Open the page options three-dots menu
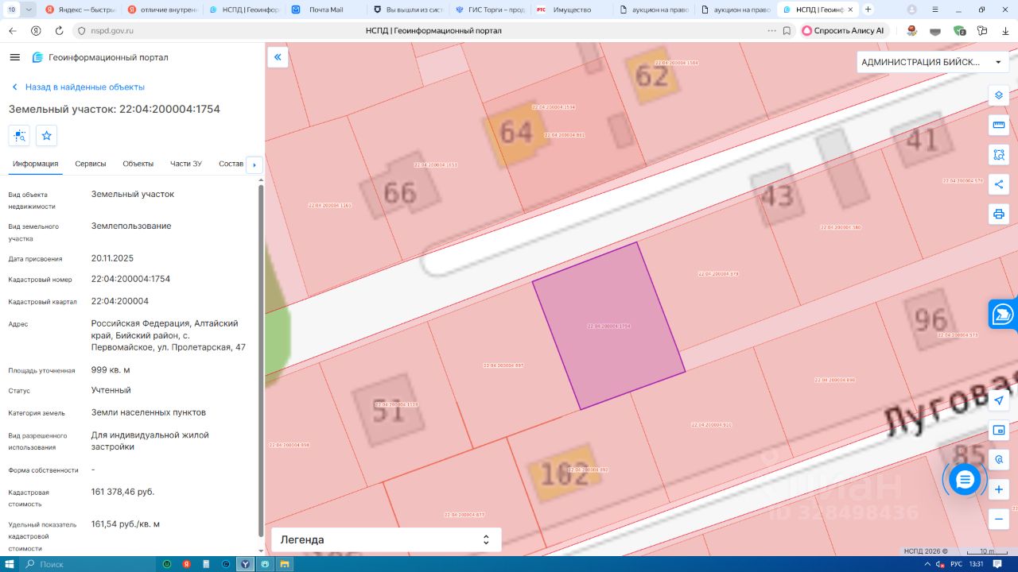Image resolution: width=1018 pixels, height=572 pixels. pyautogui.click(x=771, y=30)
